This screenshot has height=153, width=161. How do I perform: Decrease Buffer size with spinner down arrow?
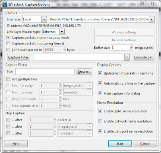[x=132, y=49]
